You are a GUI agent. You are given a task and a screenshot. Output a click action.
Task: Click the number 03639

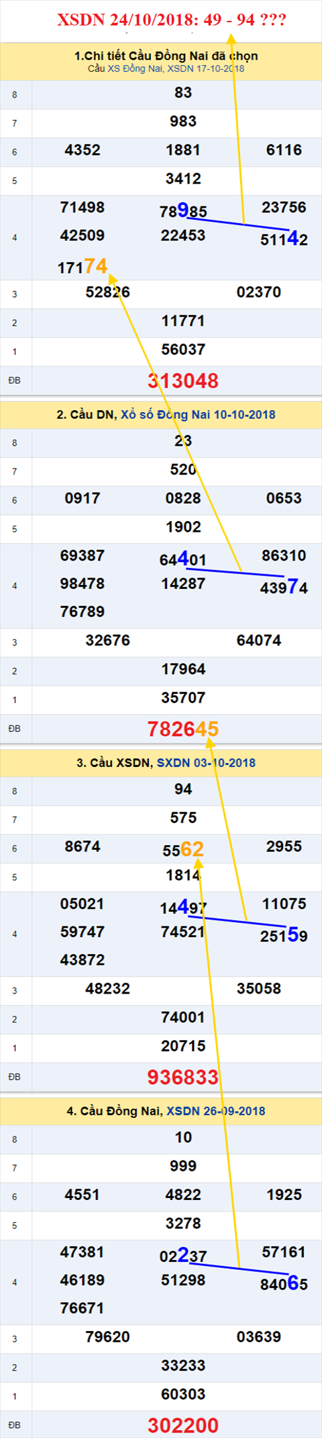tap(259, 1337)
